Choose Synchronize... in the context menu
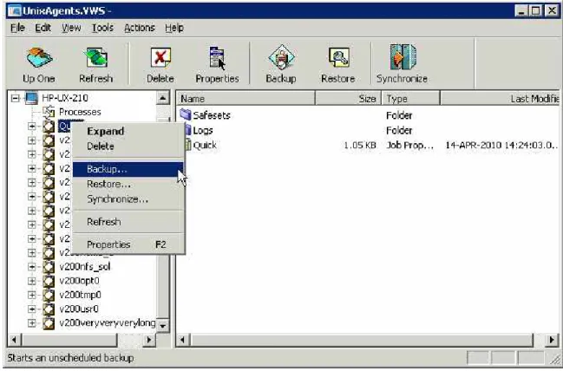 (128, 199)
